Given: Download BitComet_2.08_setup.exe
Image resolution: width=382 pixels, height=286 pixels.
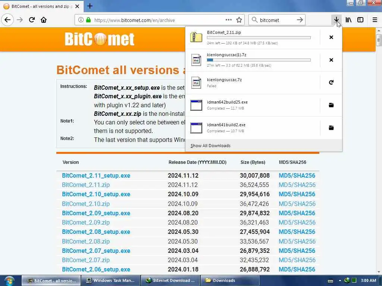Looking at the screenshot, I should 96,232.
